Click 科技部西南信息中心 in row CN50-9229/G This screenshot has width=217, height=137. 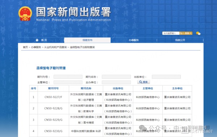point(148,120)
